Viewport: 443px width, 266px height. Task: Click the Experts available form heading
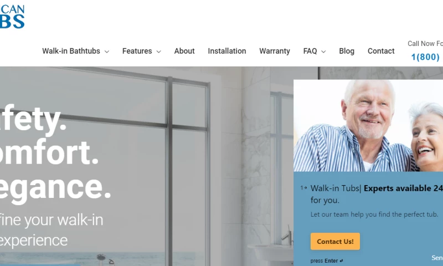377,194
